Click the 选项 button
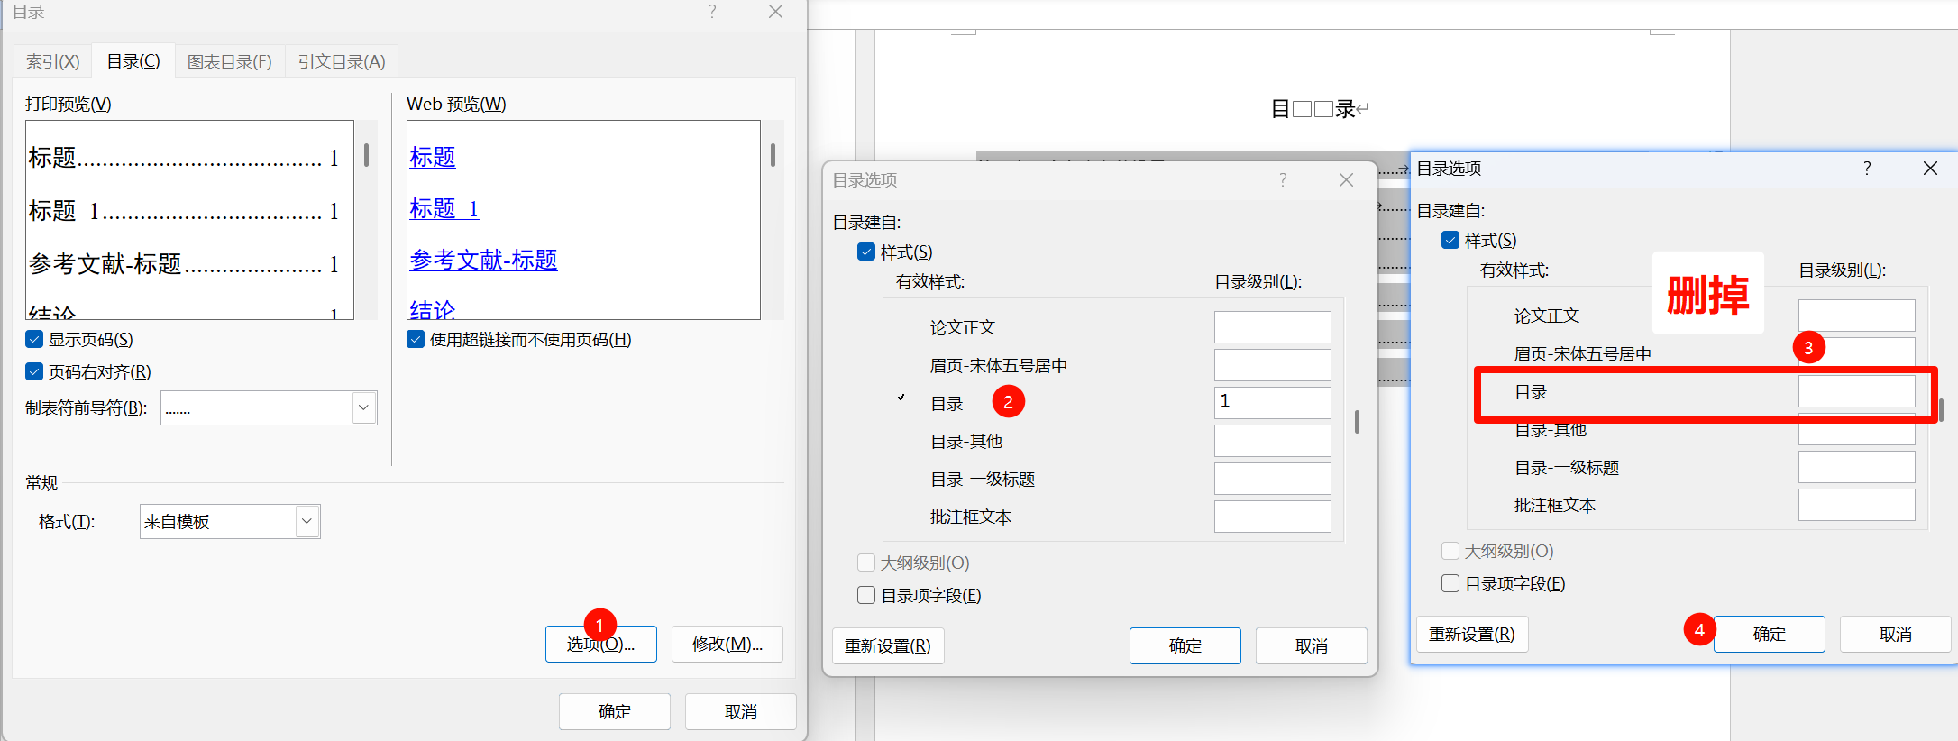 pyautogui.click(x=601, y=645)
